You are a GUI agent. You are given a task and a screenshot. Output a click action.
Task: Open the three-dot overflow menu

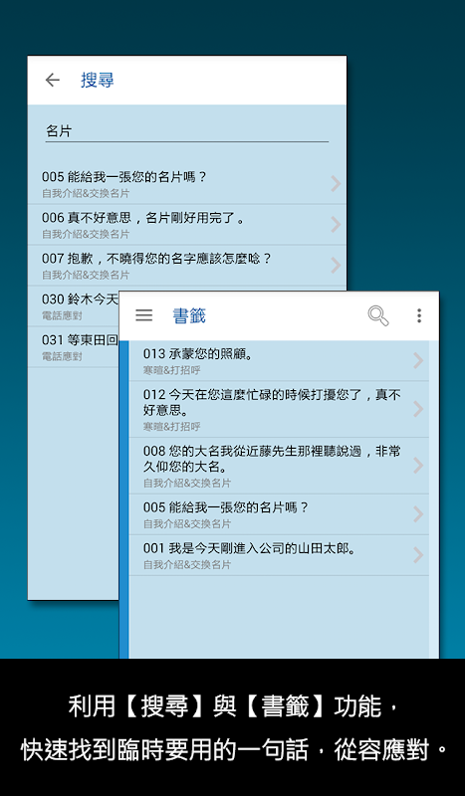[x=419, y=315]
